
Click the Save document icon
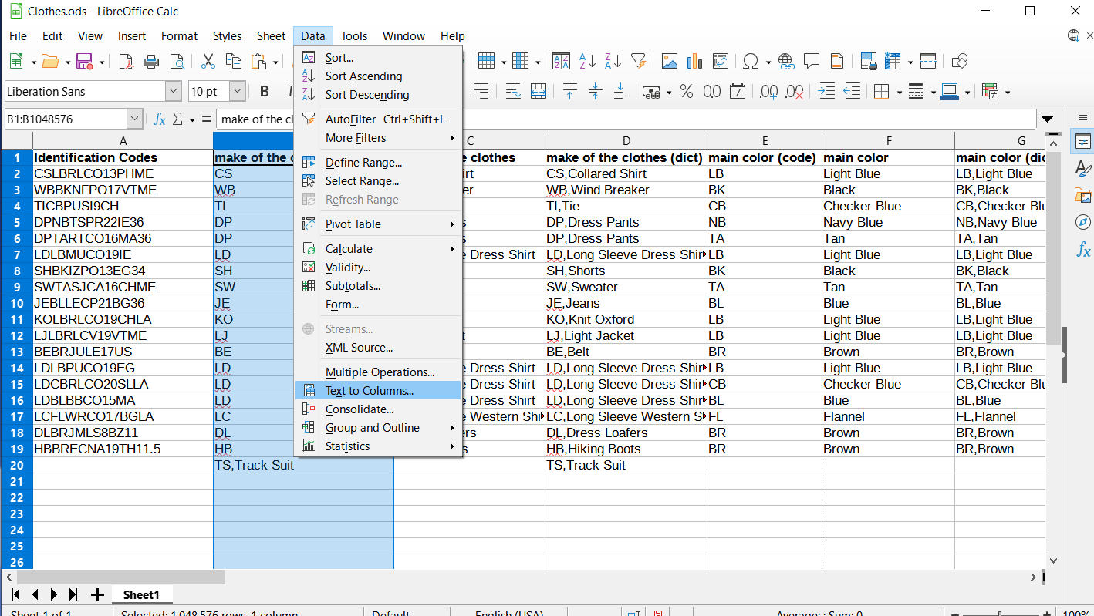[x=84, y=62]
